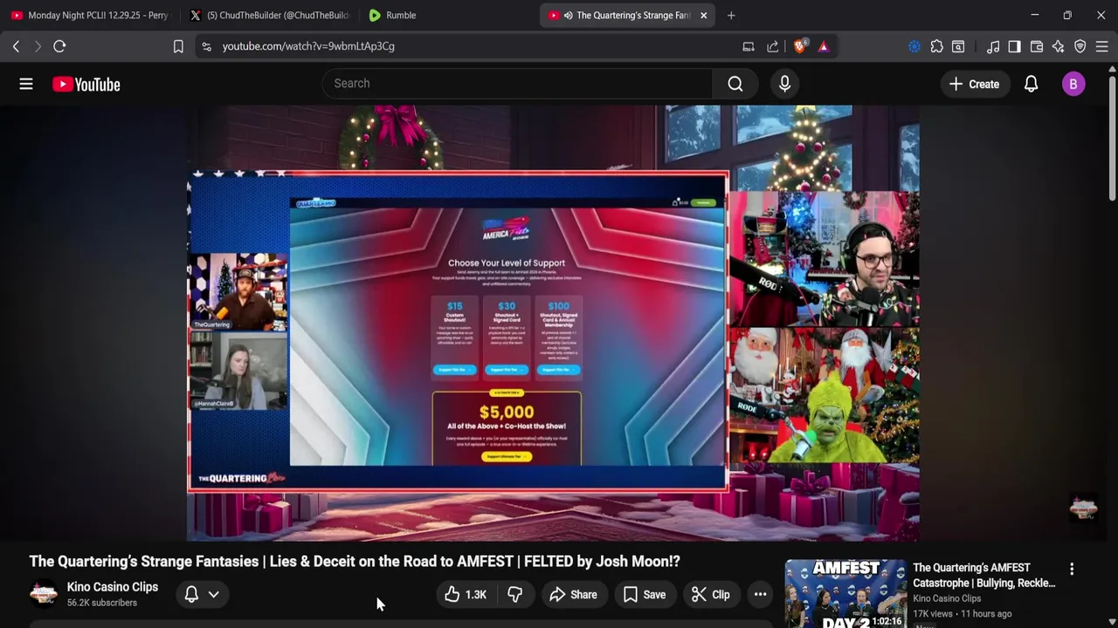Bookmark this page icon

click(x=178, y=46)
